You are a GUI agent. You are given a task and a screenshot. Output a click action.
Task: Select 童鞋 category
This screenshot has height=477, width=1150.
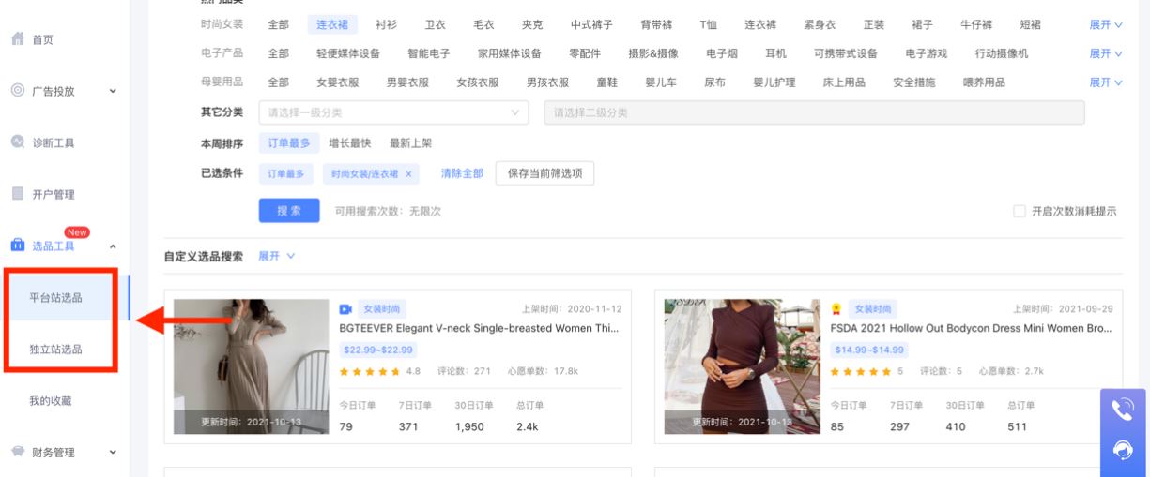click(x=607, y=82)
